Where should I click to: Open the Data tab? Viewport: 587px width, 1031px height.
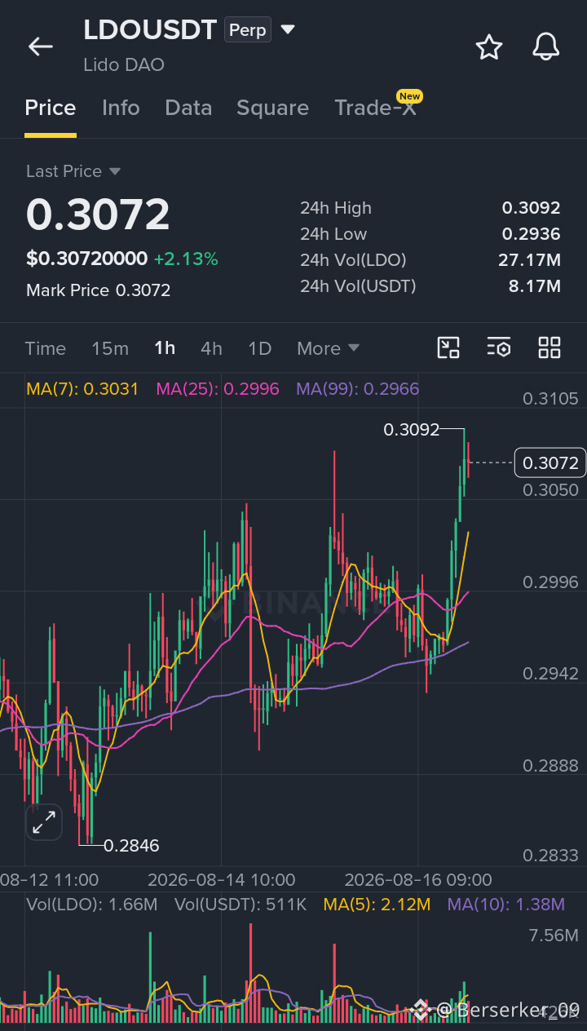pyautogui.click(x=188, y=108)
